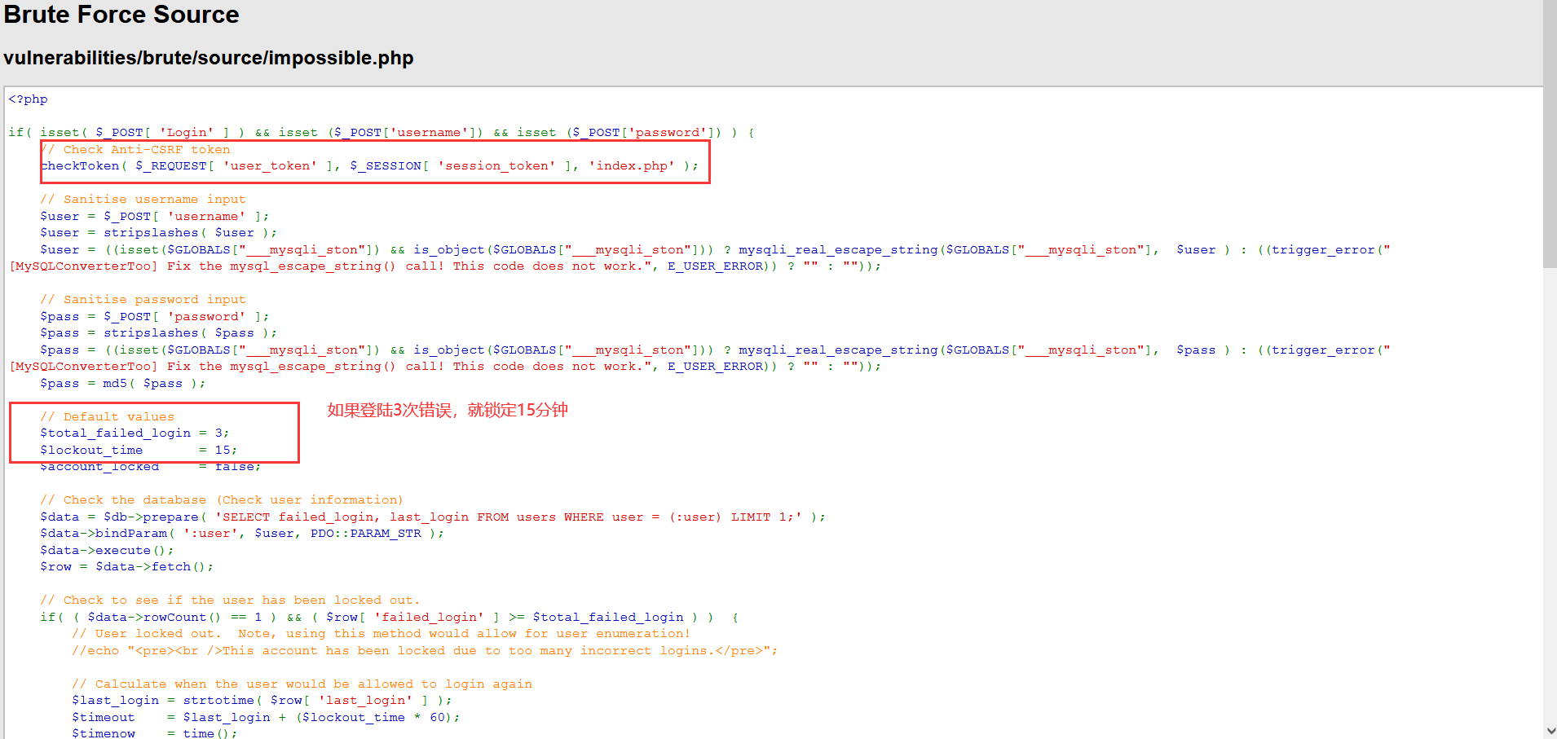1557x739 pixels.
Task: Click the '$pass = md5( $pass );' line
Action: point(123,384)
